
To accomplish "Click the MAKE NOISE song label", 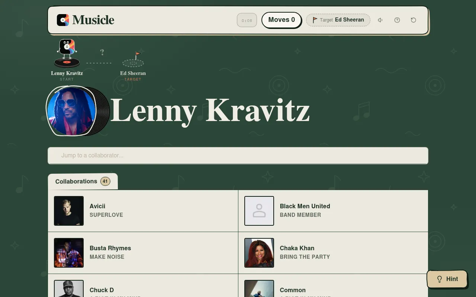I will click(107, 257).
